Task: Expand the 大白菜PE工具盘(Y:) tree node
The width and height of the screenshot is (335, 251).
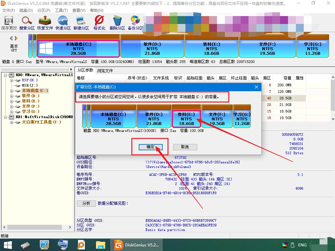Action: 12,122
